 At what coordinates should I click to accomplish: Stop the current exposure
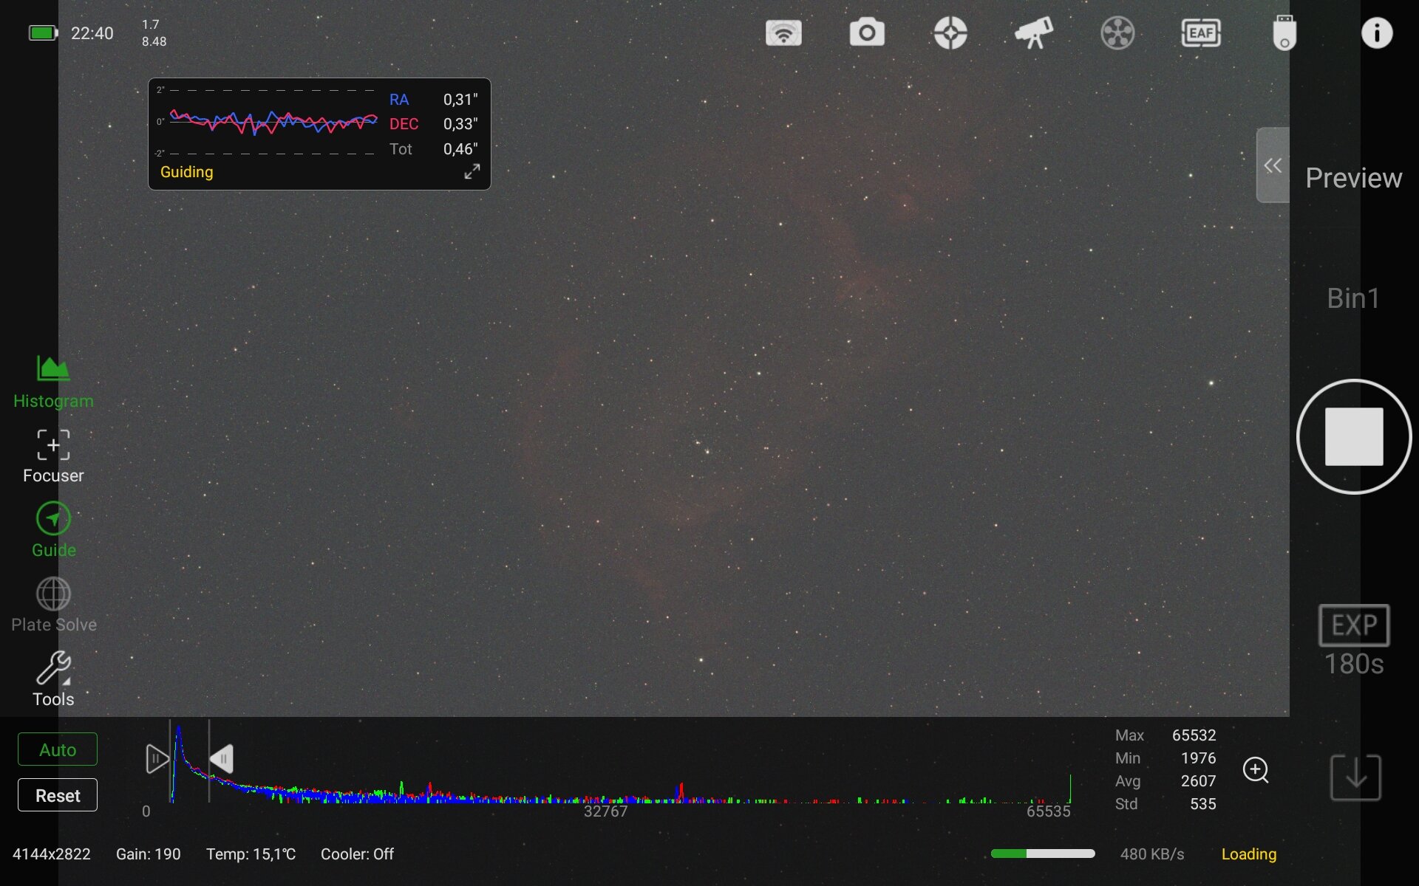click(1353, 436)
